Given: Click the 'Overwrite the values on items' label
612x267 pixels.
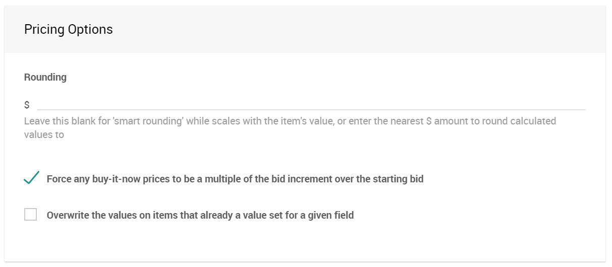Looking at the screenshot, I should [126, 215].
